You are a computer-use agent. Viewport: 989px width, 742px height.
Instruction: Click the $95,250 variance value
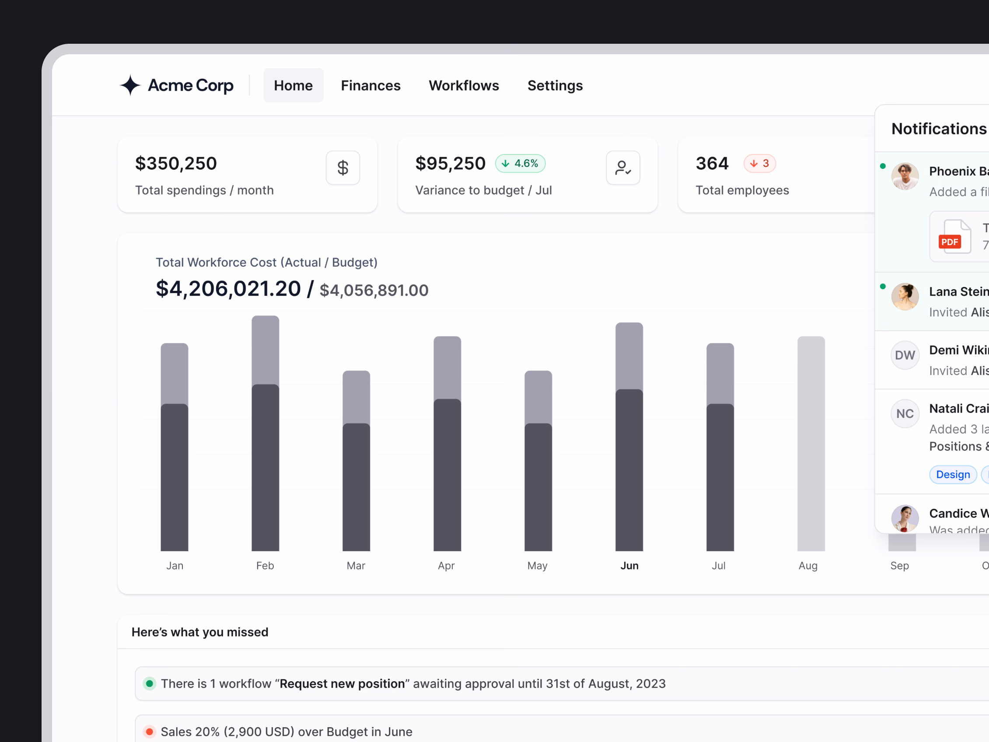click(x=450, y=163)
